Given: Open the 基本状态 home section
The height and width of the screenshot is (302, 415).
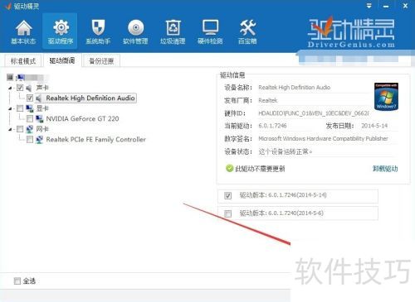Looking at the screenshot, I should click(x=23, y=32).
